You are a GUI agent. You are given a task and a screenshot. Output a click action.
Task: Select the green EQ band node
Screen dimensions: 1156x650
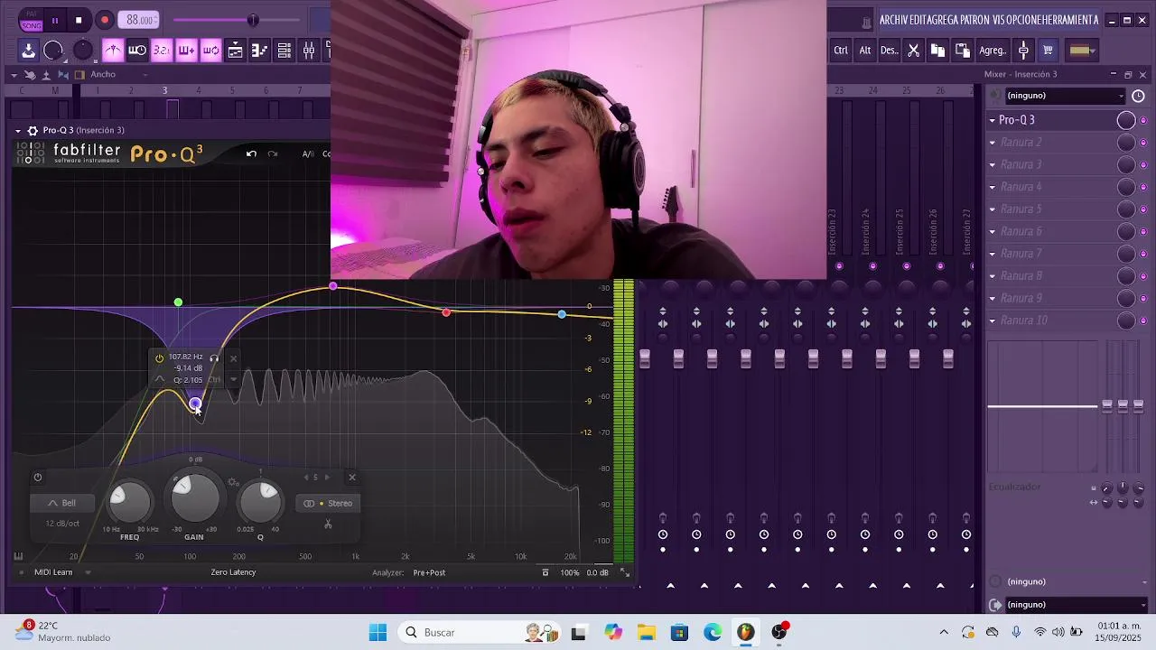click(x=178, y=302)
